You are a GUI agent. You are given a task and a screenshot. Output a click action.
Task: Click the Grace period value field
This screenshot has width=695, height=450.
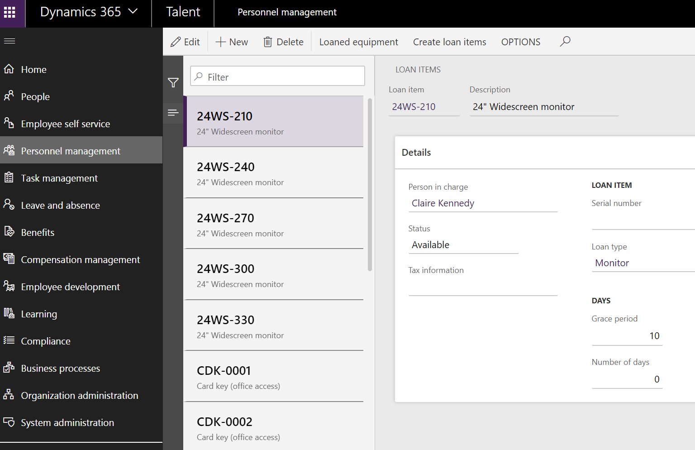627,336
